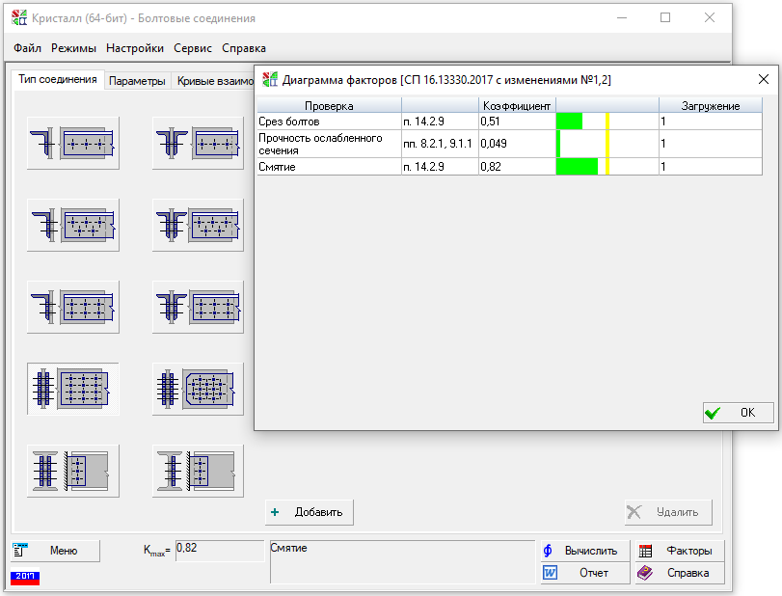Pick I-beam end connection with single bolt column
This screenshot has width=782, height=596.
198,471
